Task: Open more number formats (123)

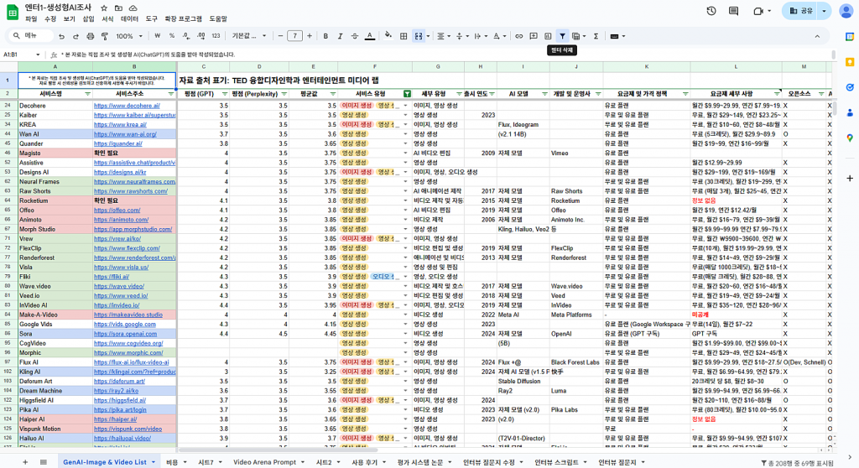Action: click(216, 36)
